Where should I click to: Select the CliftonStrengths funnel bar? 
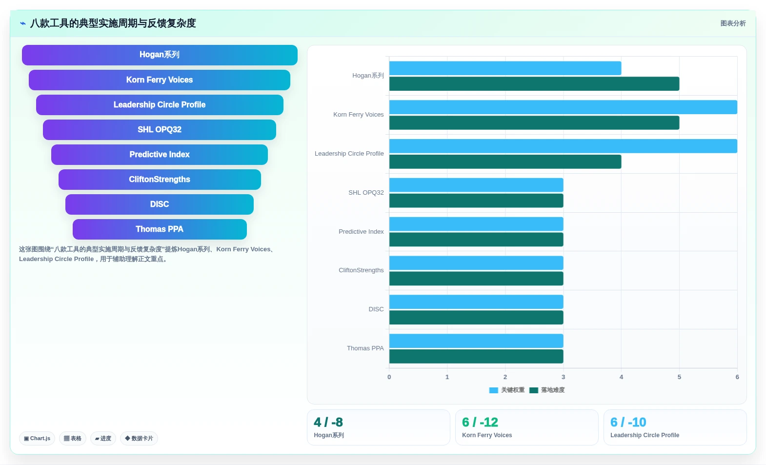point(160,180)
